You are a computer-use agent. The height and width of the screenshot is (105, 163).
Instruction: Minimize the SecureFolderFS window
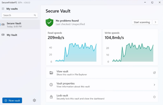coord(145,2)
